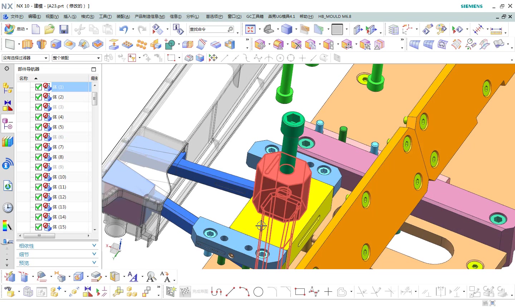This screenshot has width=515, height=307.
Task: Open the boolean Unite dropdown arrow
Action: tap(178, 44)
